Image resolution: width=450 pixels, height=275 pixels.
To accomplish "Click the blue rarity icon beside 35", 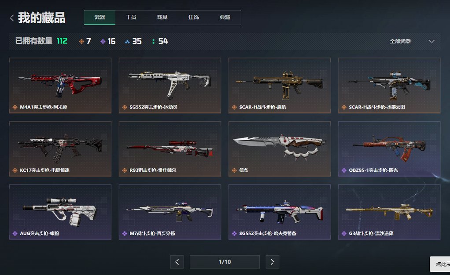I will tap(127, 42).
